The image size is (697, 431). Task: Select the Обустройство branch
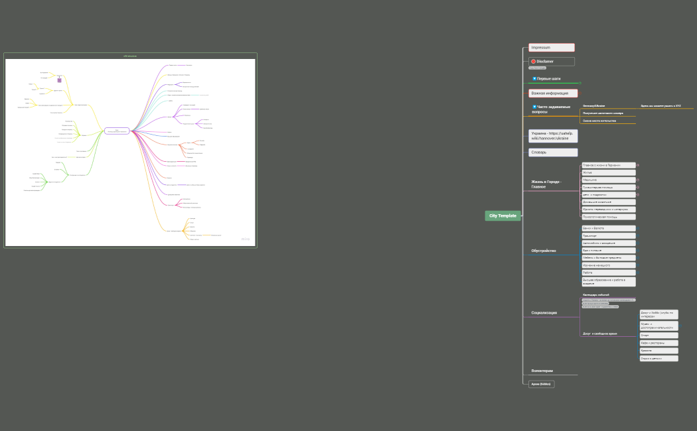[x=544, y=251]
